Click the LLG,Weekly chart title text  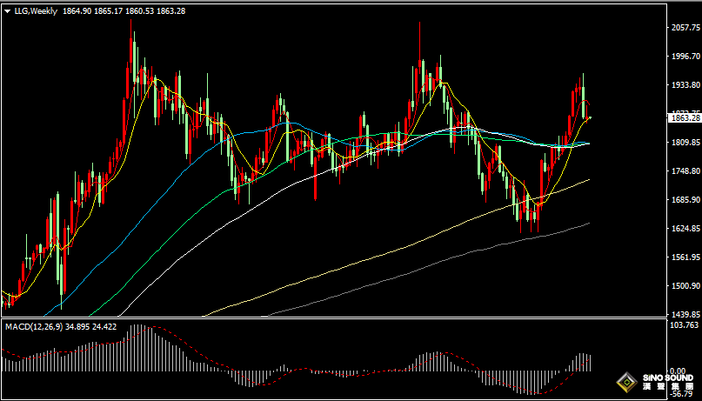[37, 11]
